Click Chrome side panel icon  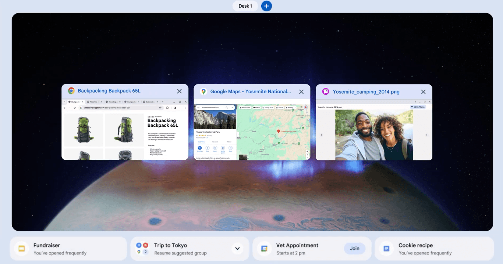click(175, 108)
